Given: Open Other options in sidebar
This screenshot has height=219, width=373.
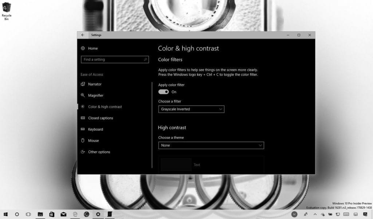Looking at the screenshot, I should click(x=99, y=152).
